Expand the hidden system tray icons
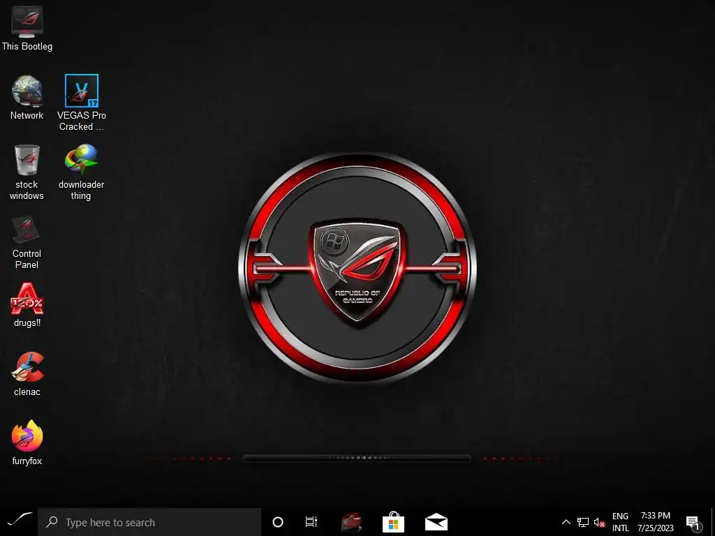Screen dimensions: 715x536 (566, 522)
